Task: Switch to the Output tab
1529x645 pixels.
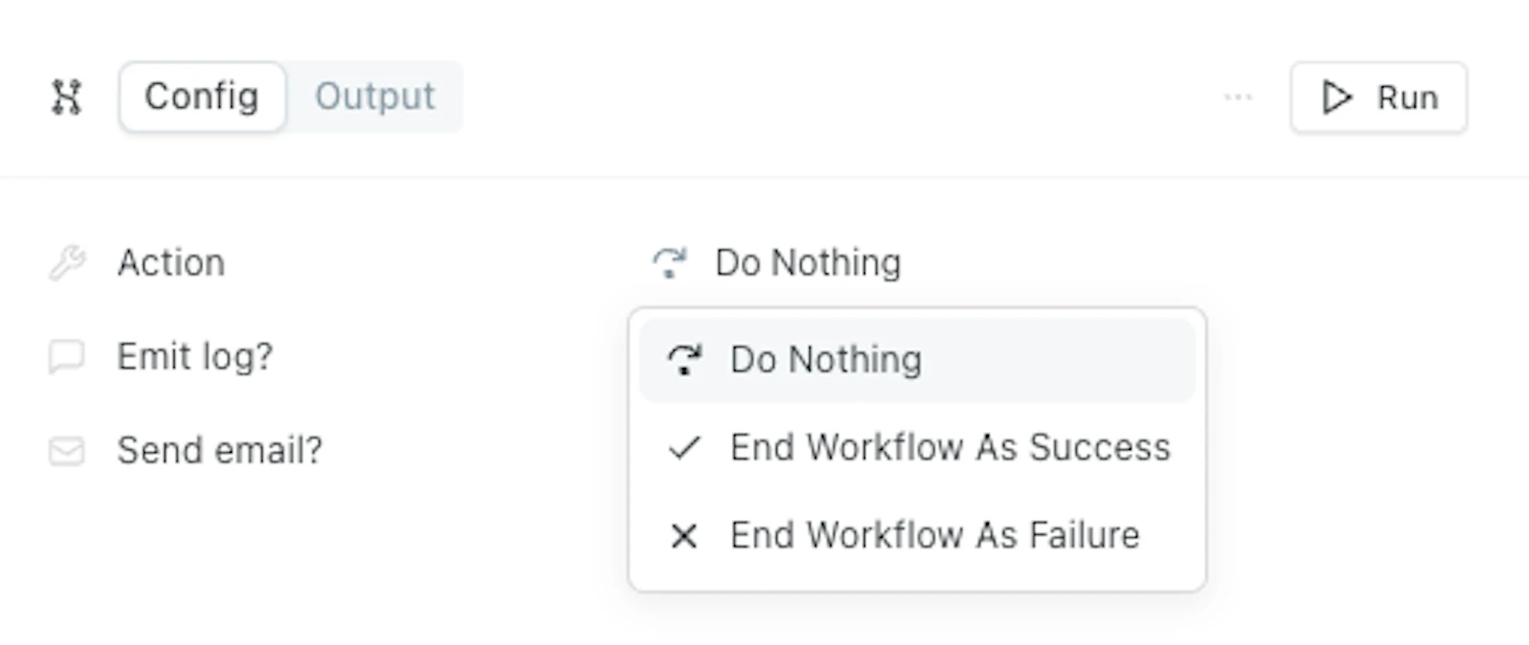Action: click(x=375, y=97)
